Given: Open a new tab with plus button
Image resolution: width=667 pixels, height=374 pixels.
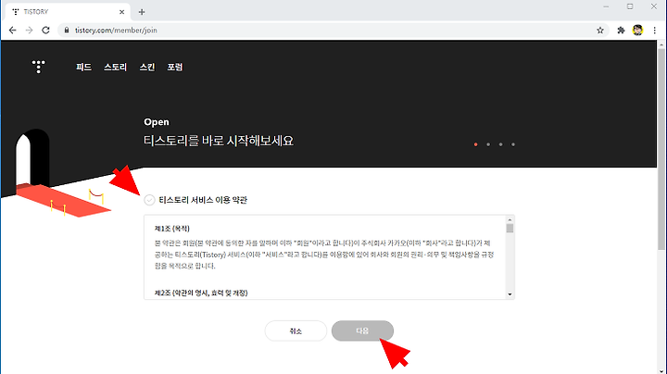Looking at the screenshot, I should point(142,12).
